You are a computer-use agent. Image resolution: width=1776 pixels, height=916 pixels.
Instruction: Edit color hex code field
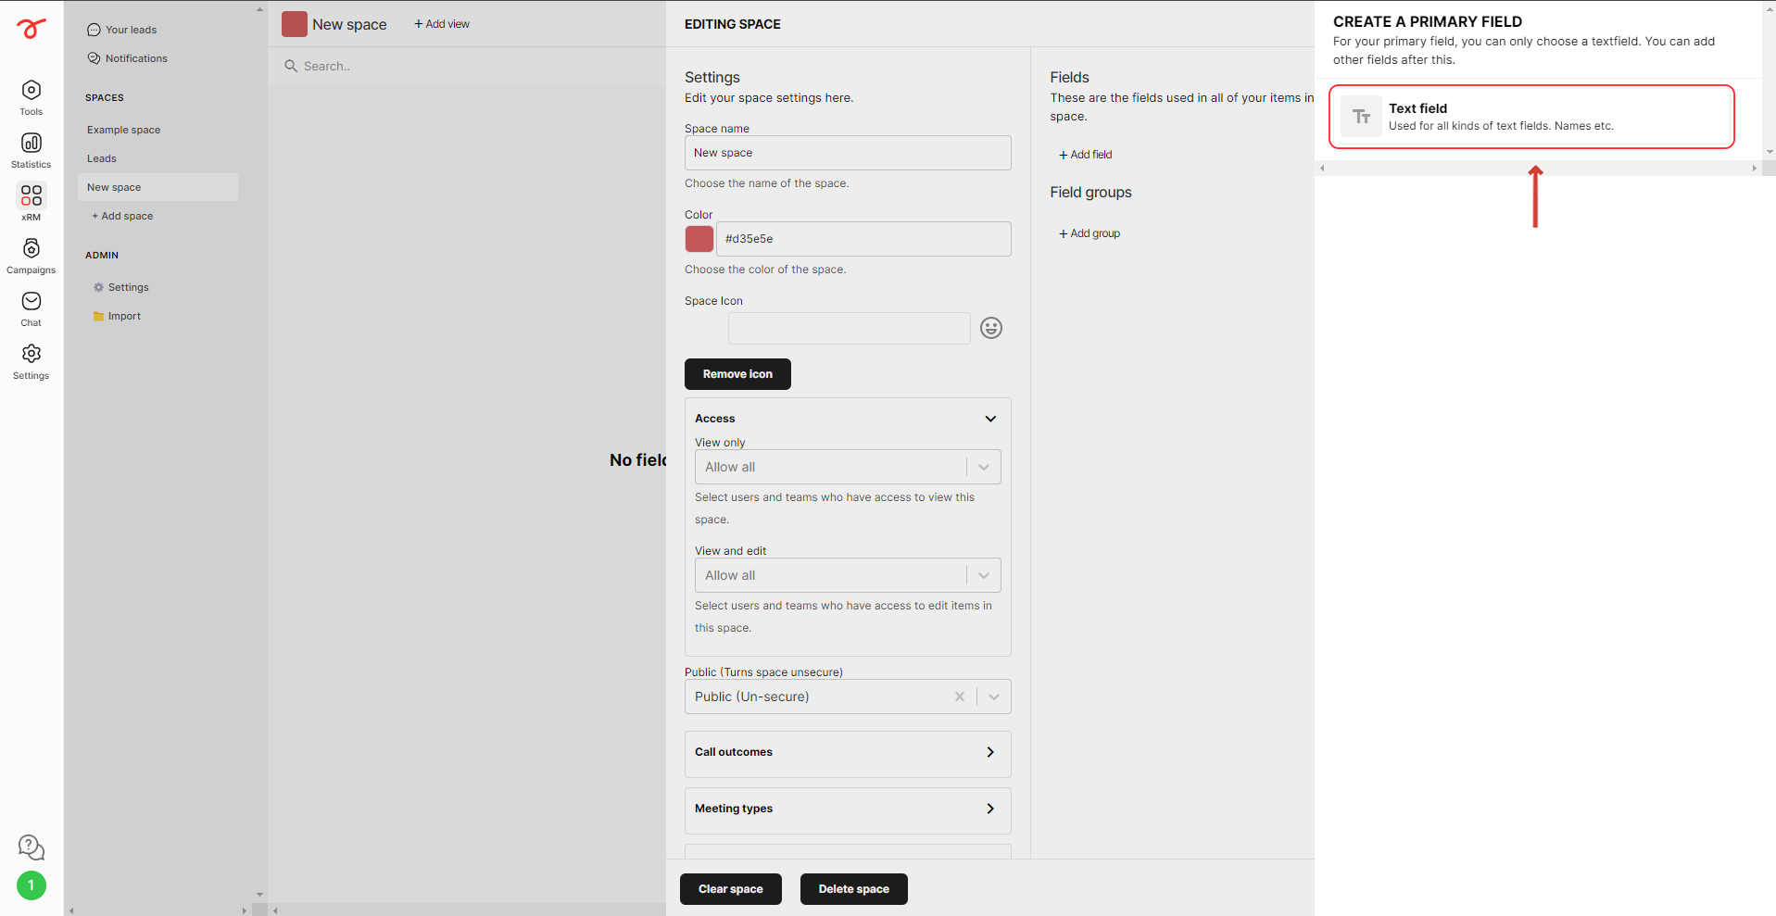tap(863, 239)
